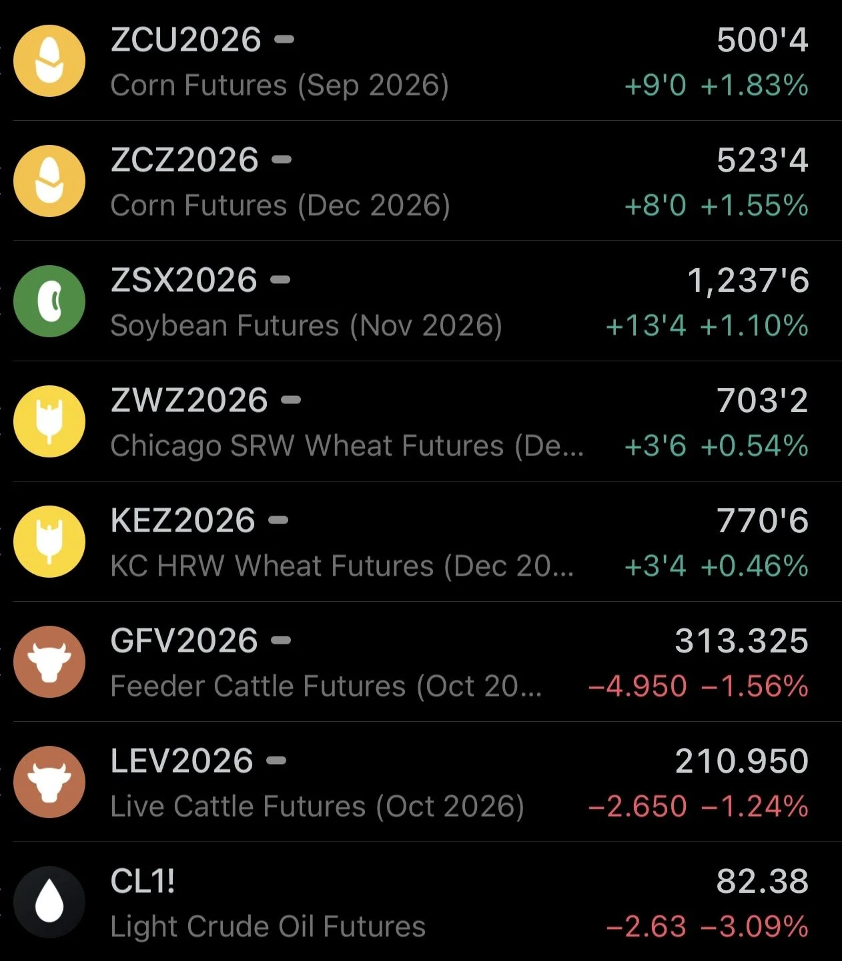
Task: Tap the corn icon for ZCU2026
Action: tap(49, 61)
